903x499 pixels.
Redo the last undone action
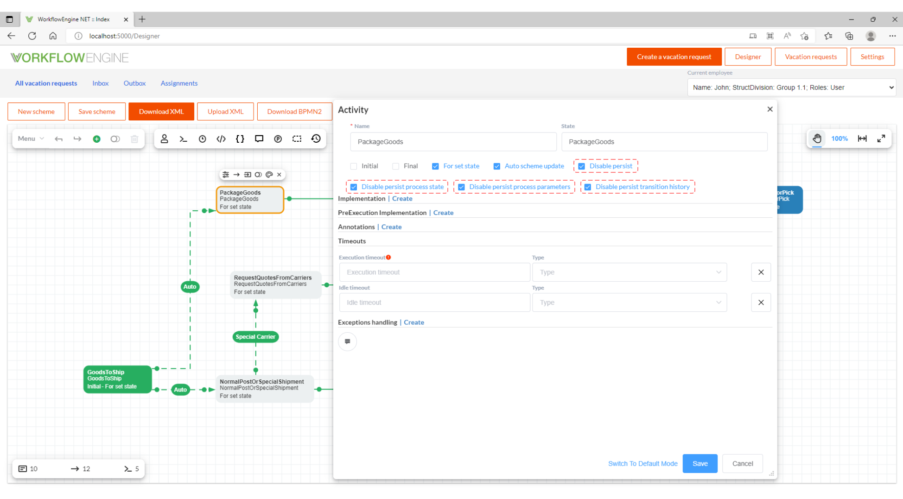77,139
